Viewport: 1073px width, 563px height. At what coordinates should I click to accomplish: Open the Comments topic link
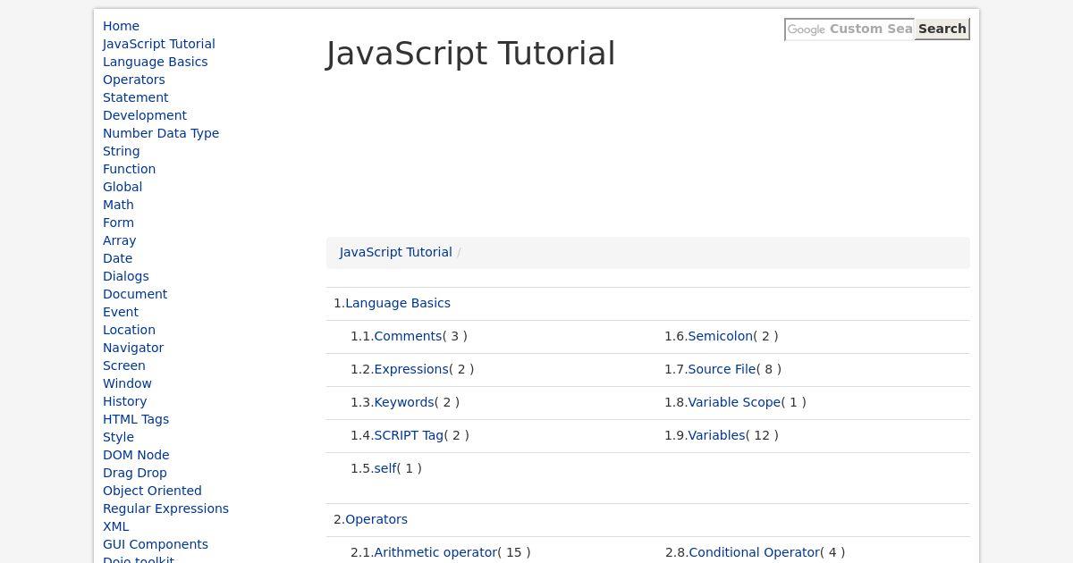408,336
